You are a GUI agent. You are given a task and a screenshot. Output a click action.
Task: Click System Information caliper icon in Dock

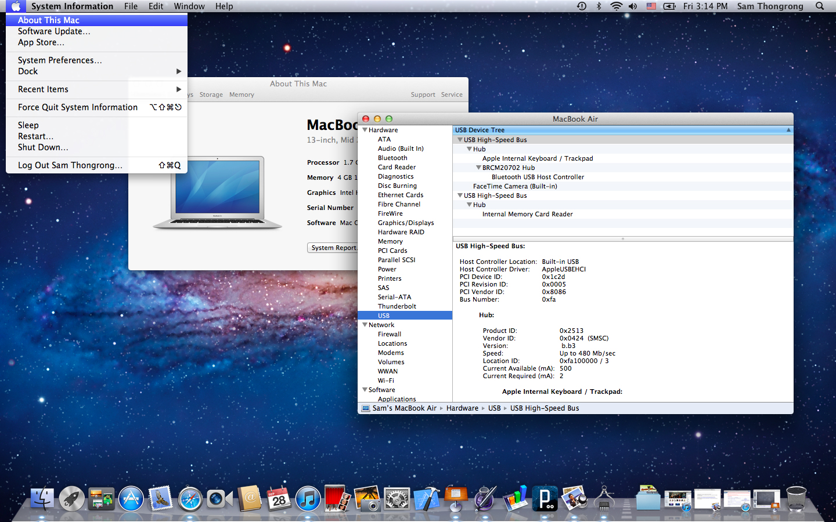click(604, 499)
